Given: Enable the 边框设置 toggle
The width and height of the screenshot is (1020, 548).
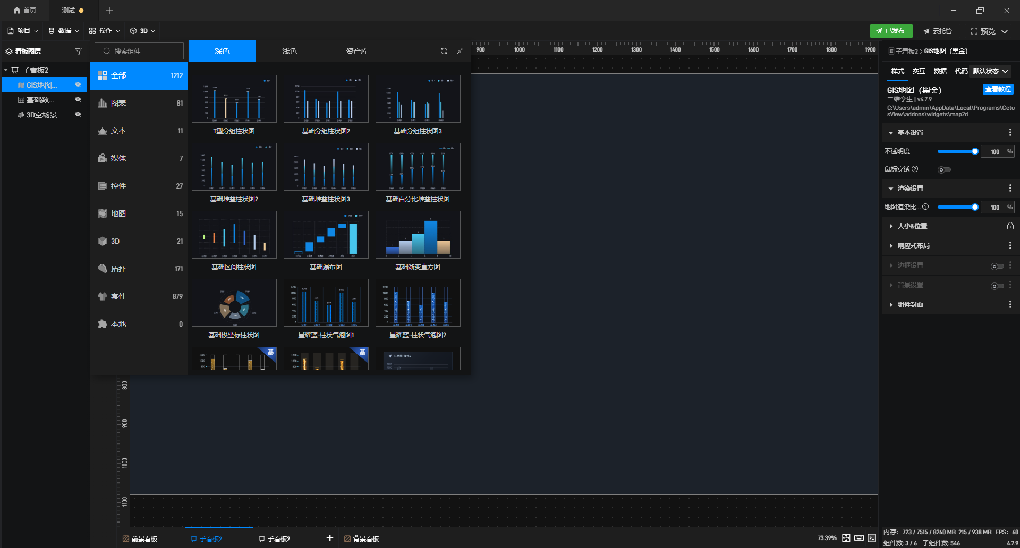Looking at the screenshot, I should pos(997,266).
